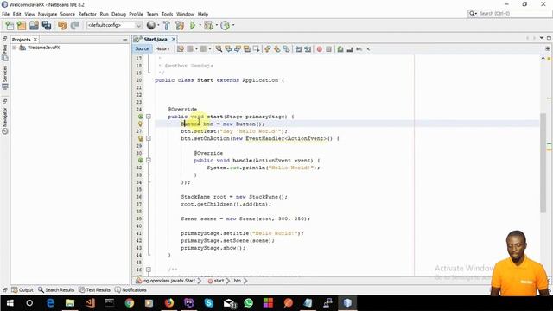Click the Save All toolbar icon

[x=46, y=25]
